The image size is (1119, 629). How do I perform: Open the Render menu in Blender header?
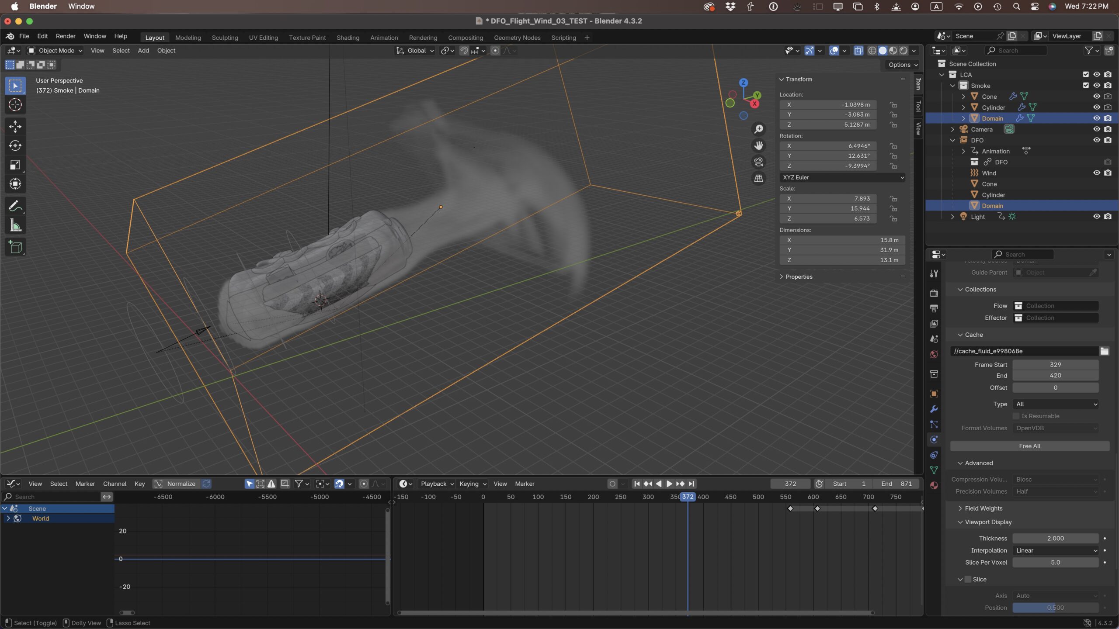(x=66, y=36)
